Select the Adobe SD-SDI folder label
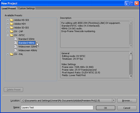140x113 pixels. [22, 28]
